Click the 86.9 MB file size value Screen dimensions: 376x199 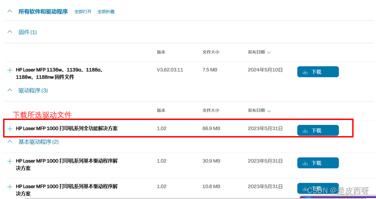tap(211, 128)
